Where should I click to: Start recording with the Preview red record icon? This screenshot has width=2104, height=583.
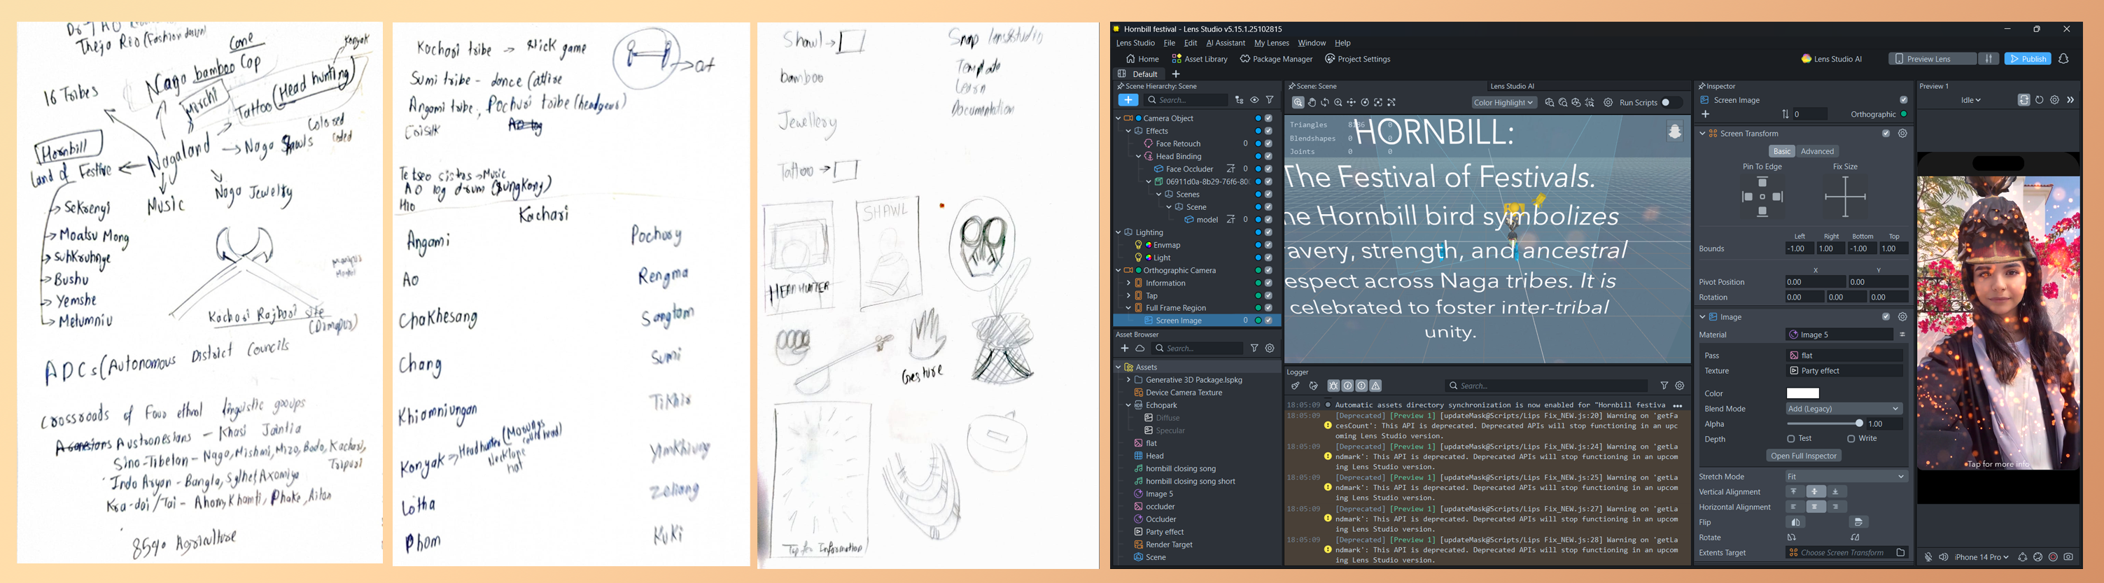[2052, 557]
